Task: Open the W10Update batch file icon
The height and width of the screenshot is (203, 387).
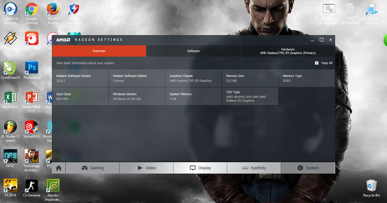Action: pyautogui.click(x=329, y=14)
